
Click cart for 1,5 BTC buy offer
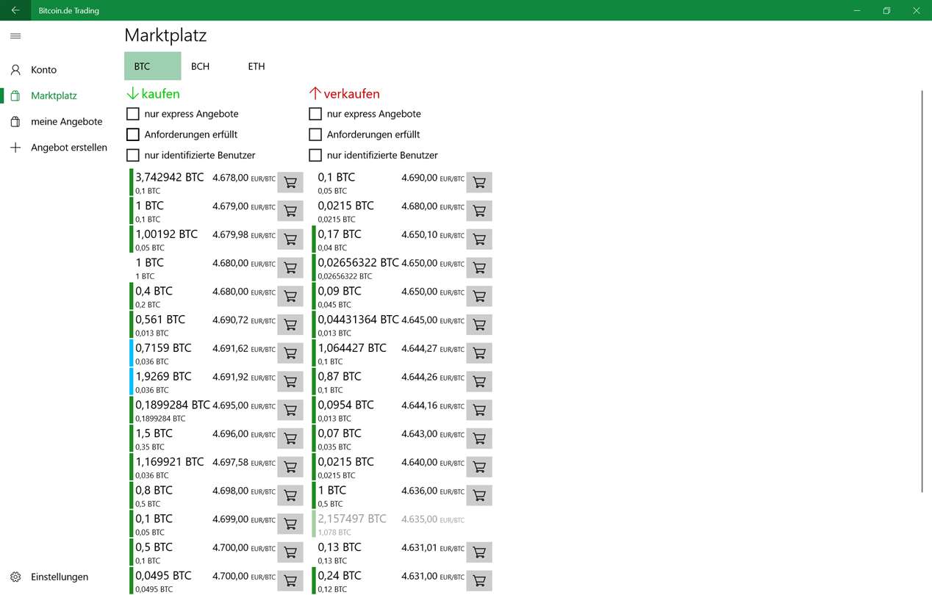(290, 439)
